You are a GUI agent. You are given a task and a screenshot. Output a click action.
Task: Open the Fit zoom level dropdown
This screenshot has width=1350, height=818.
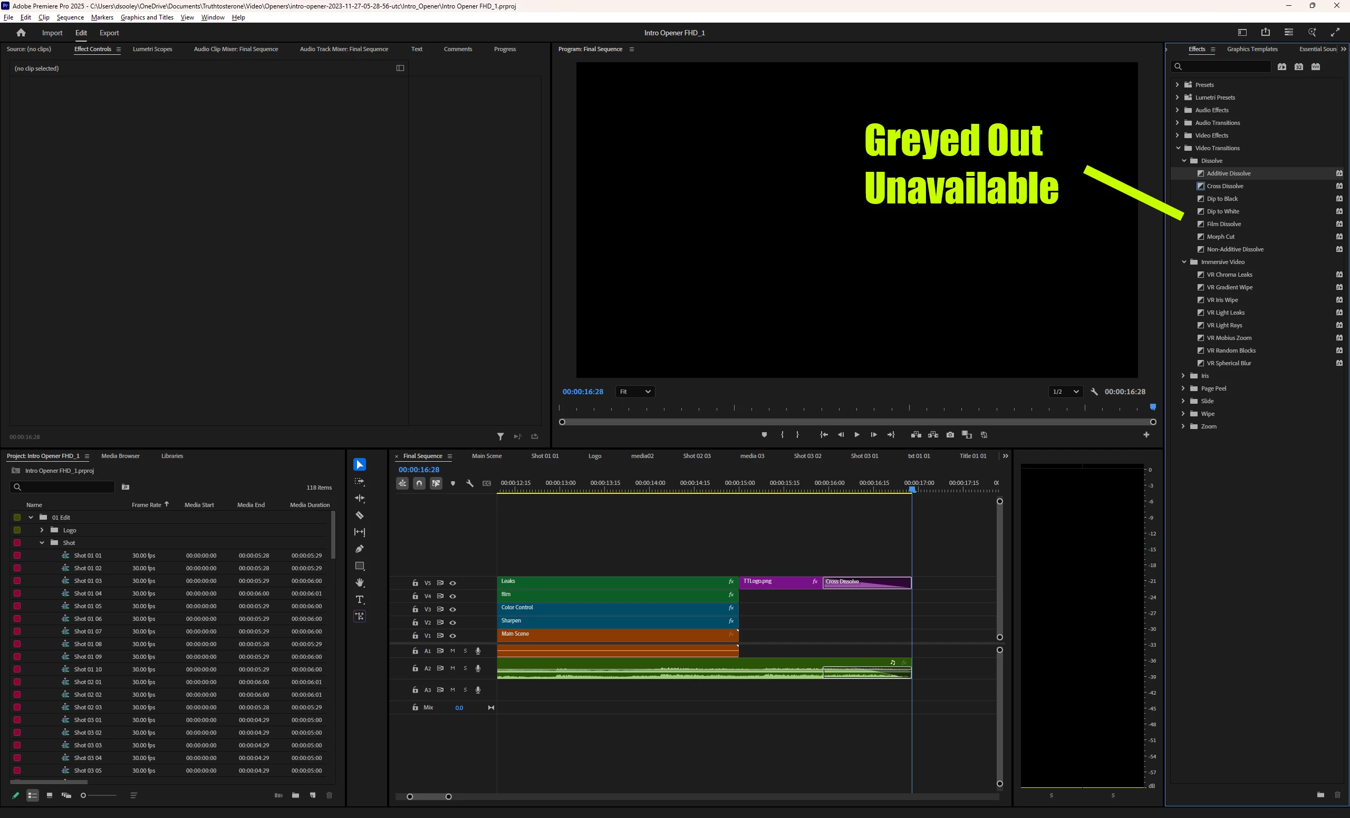(x=635, y=392)
